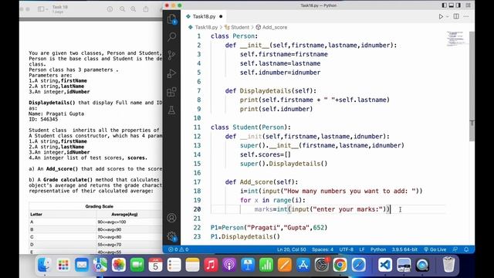
Task: Select the Python language mode
Action: coord(378,249)
